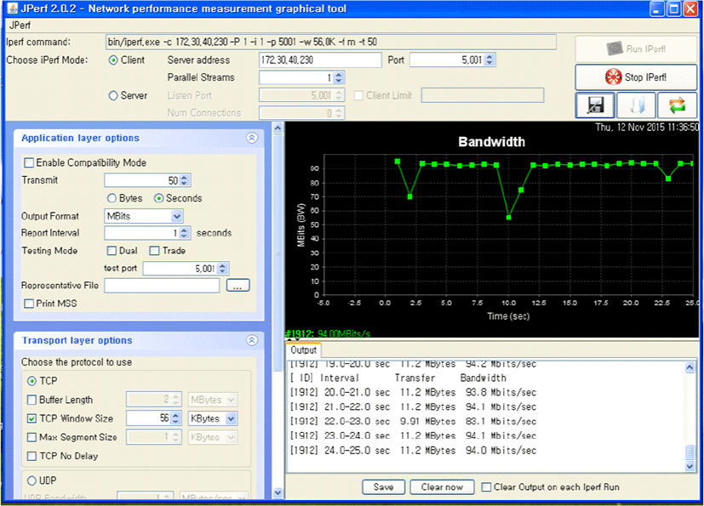Select the Bytes transmit radio button
Image resolution: width=704 pixels, height=506 pixels.
pyautogui.click(x=112, y=198)
